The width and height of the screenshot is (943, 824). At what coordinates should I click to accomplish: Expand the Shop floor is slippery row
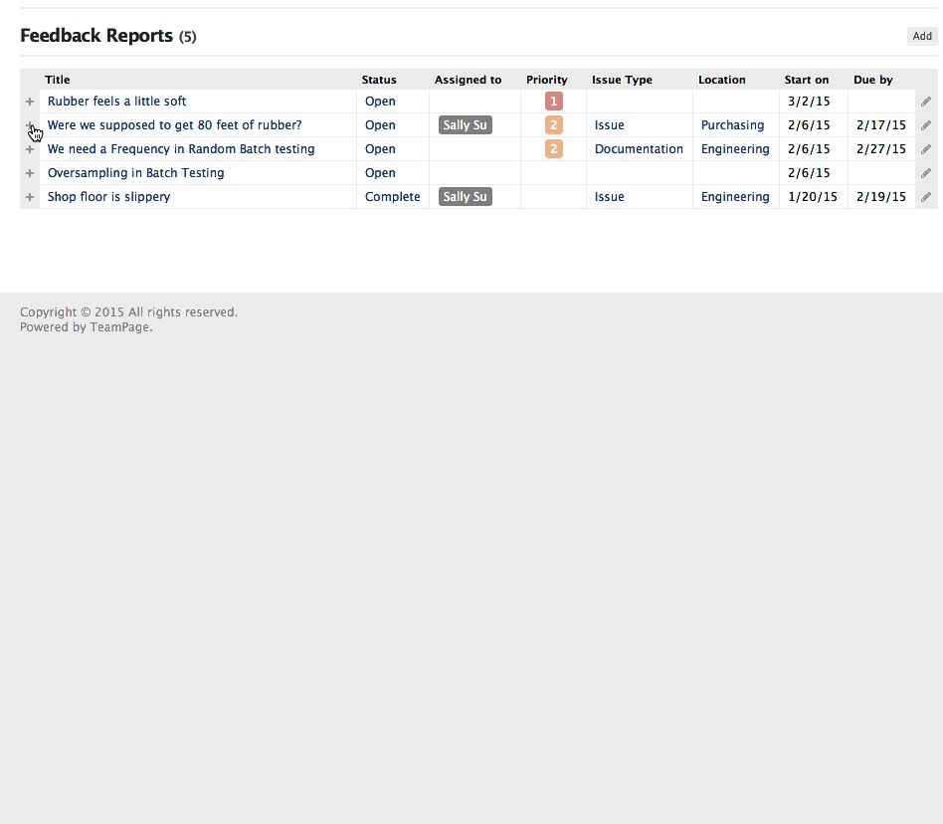pos(30,197)
